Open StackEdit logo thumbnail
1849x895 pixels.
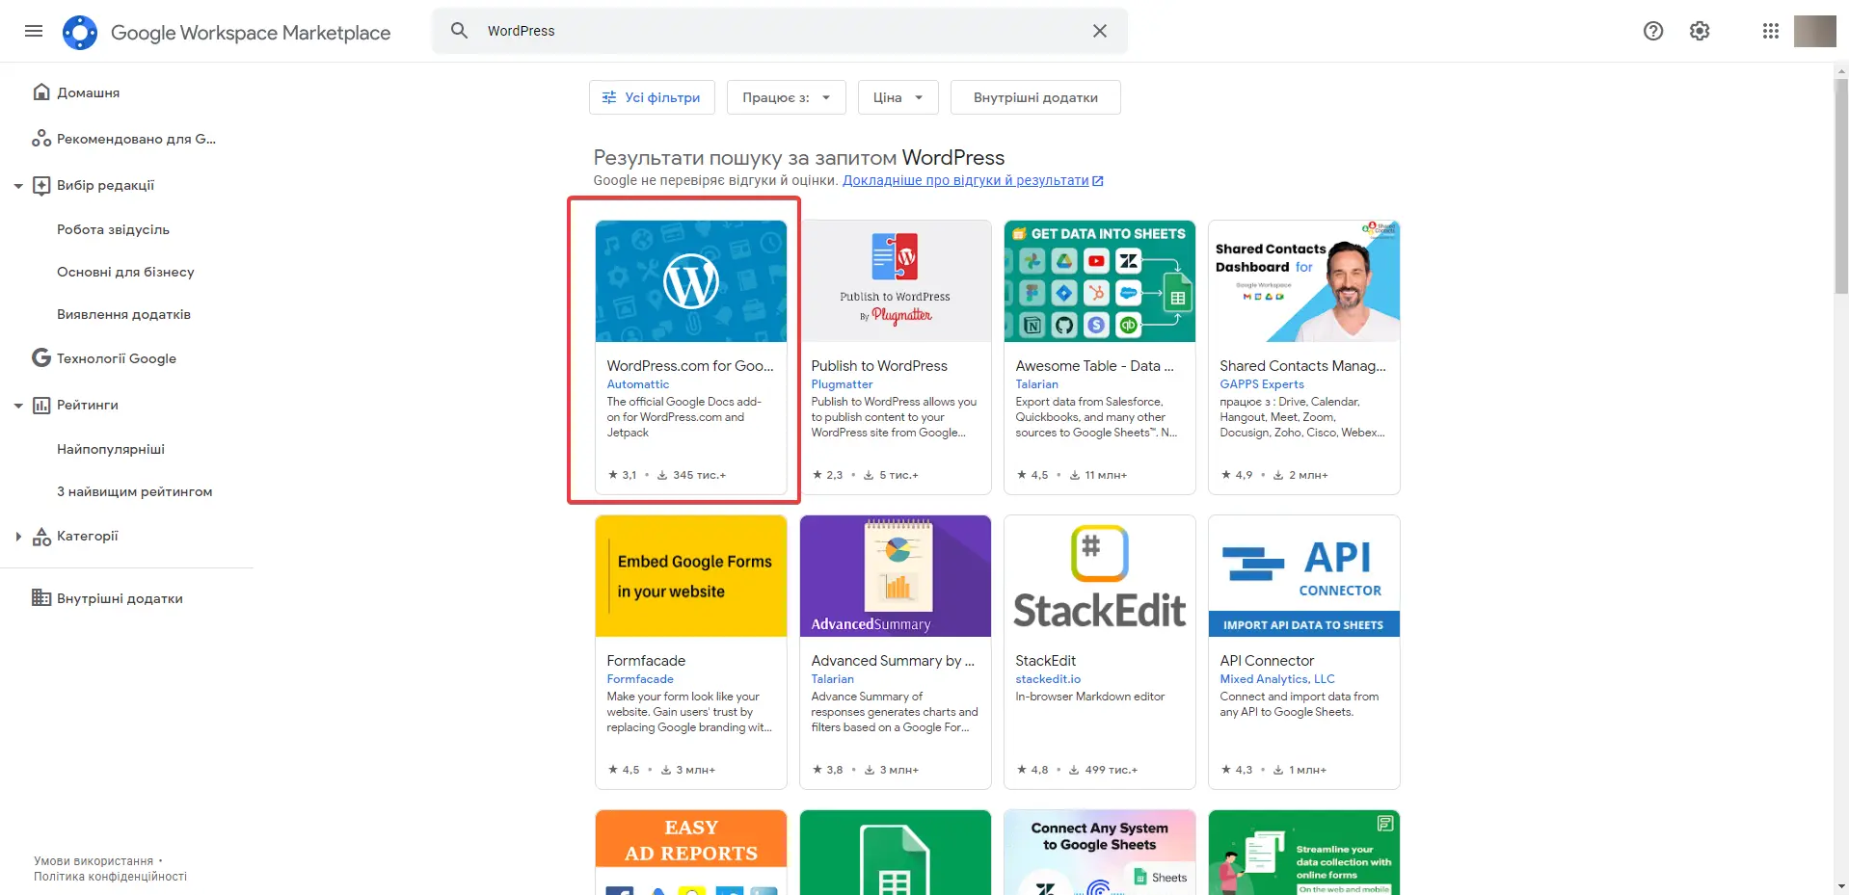(x=1100, y=576)
